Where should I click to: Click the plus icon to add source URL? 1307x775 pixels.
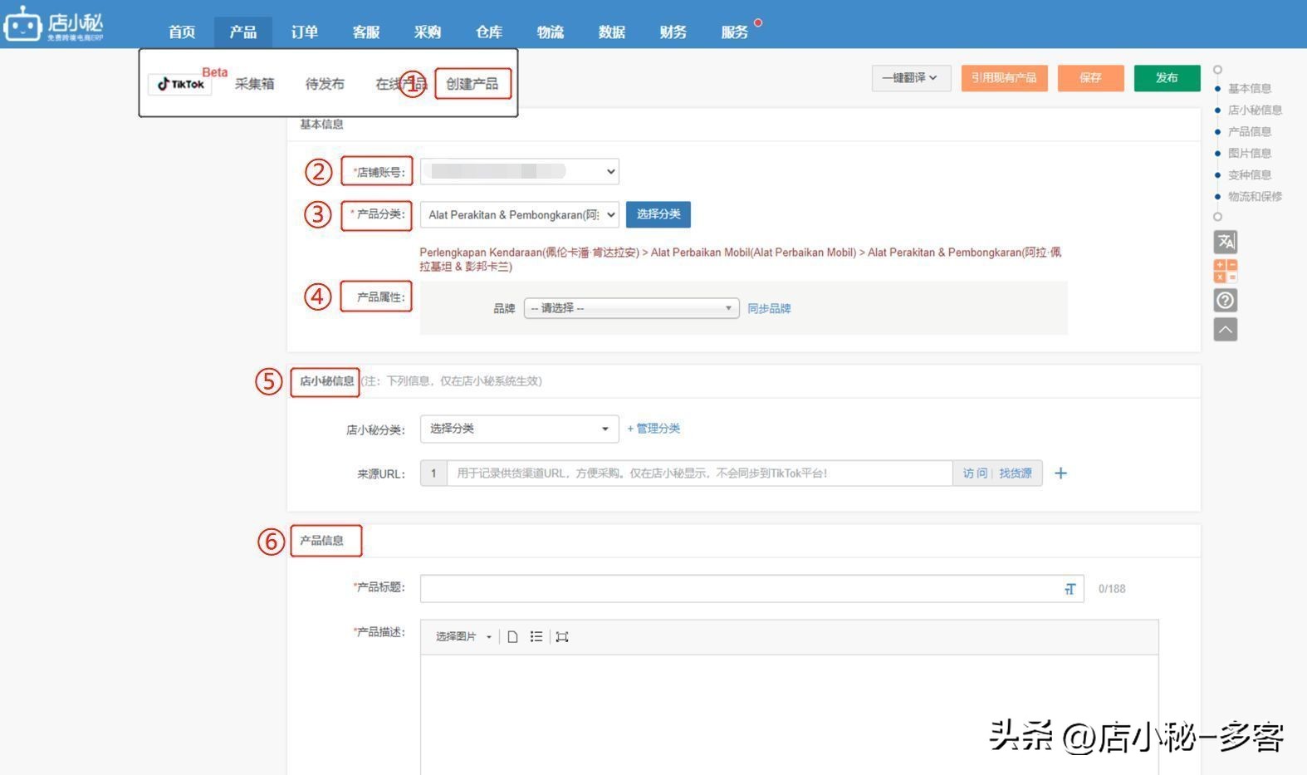click(1060, 473)
